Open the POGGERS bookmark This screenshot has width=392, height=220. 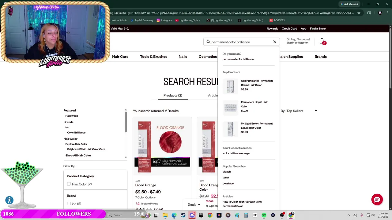[277, 20]
